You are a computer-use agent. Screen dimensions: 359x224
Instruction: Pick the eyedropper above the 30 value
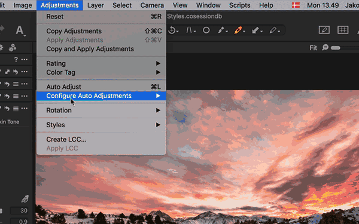tap(25, 199)
